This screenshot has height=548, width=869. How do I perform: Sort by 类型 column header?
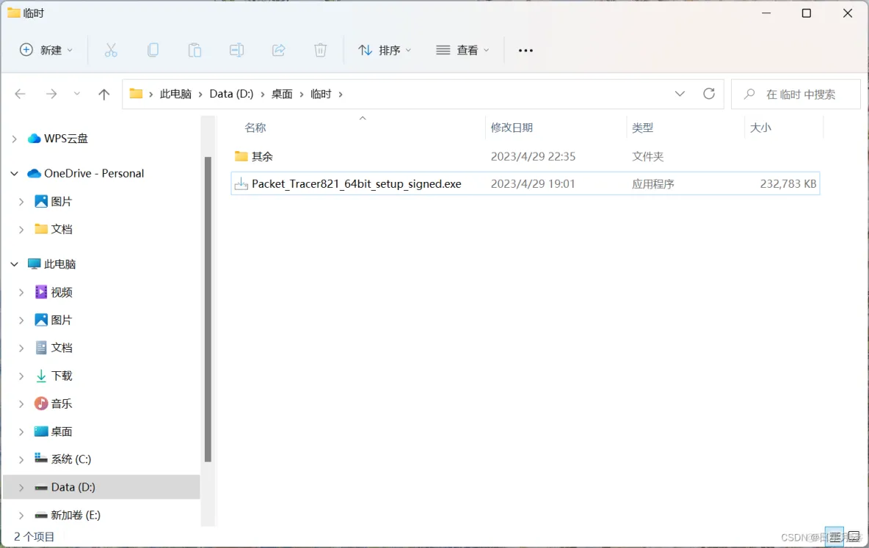click(x=642, y=128)
